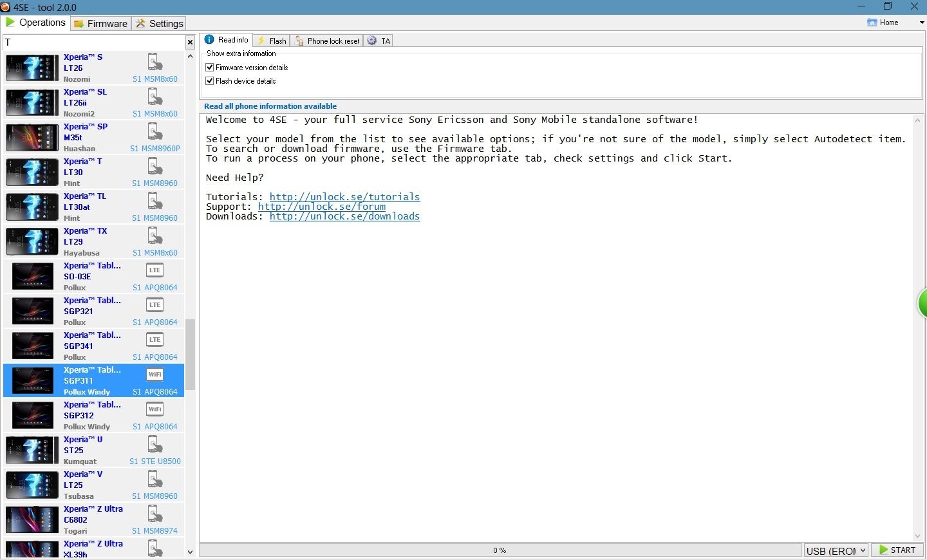Click S1 STE U8500 chipset label
Screen dimensions: 927x560
click(x=155, y=462)
